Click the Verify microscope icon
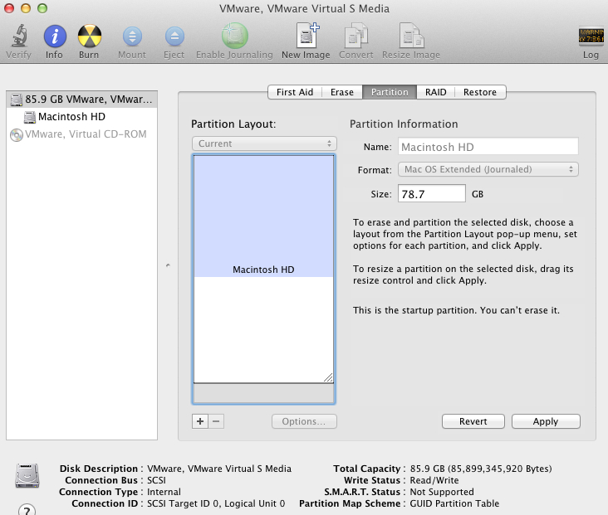608x515 pixels. tap(18, 36)
